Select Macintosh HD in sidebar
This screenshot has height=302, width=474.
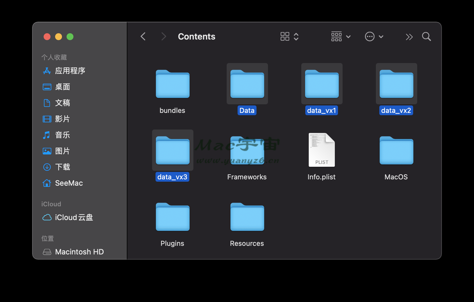79,252
